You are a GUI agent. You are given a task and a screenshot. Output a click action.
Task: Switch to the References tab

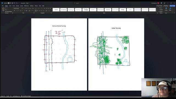click(26, 6)
